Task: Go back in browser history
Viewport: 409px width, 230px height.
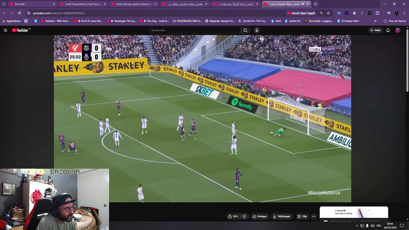Action: click(x=4, y=13)
